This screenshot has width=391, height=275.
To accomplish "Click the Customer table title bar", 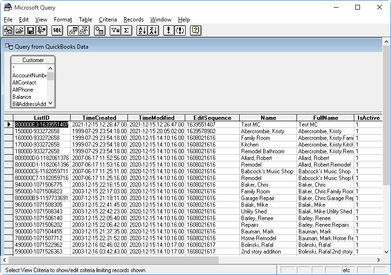I will click(x=33, y=60).
